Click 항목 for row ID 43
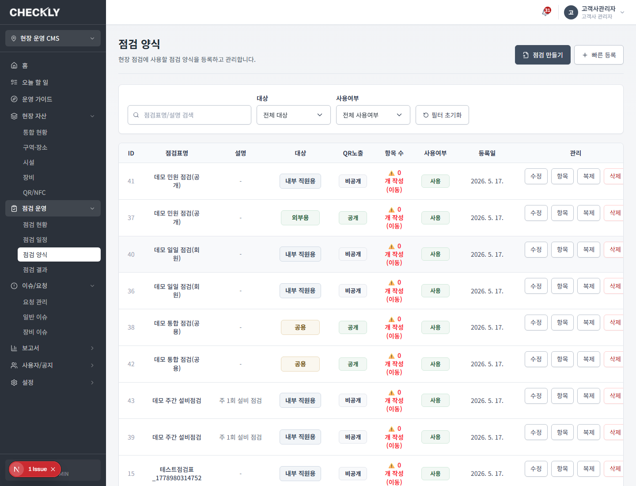636x486 pixels. pyautogui.click(x=562, y=396)
